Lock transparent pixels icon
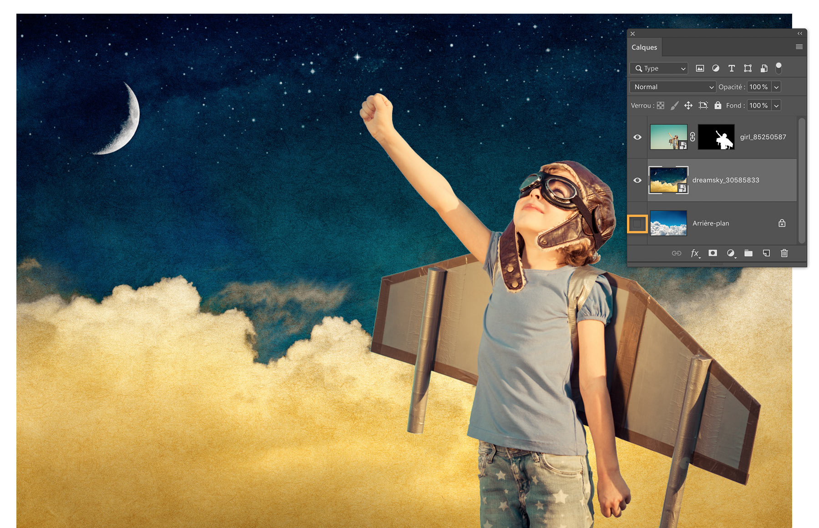819x528 pixels. click(x=661, y=106)
